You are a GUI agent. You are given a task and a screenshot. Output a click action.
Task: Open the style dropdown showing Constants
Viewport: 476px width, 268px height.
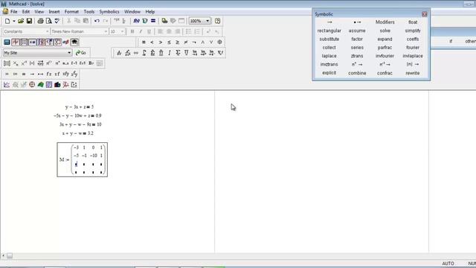(x=26, y=31)
